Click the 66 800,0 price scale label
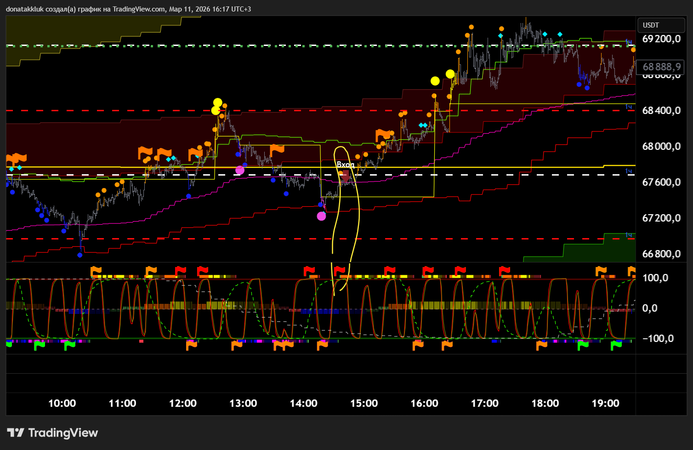The image size is (693, 450). 661,254
